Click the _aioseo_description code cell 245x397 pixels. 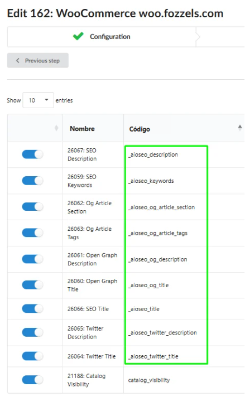pos(153,154)
